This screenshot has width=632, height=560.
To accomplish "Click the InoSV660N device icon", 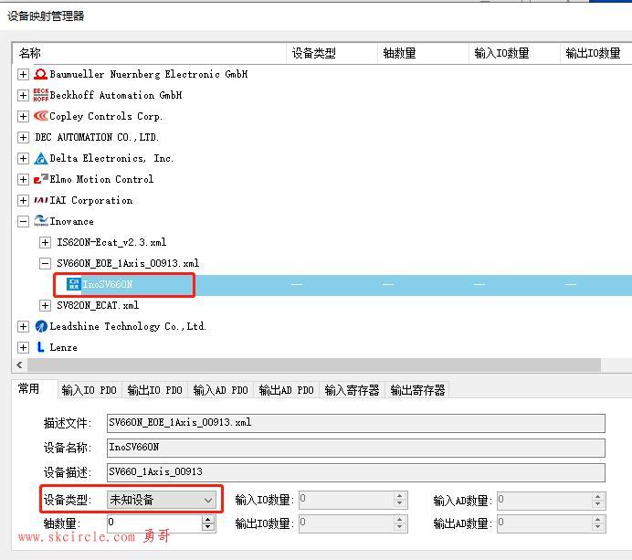I will pyautogui.click(x=74, y=284).
